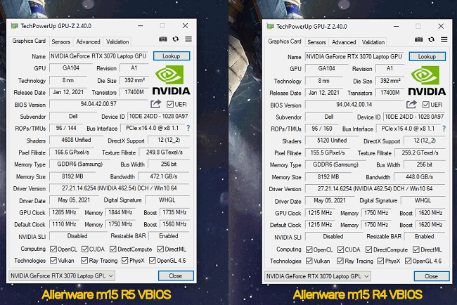Click the bus interface question mark in the R4 window
Image resolution: width=457 pixels, height=305 pixels.
pos(444,129)
